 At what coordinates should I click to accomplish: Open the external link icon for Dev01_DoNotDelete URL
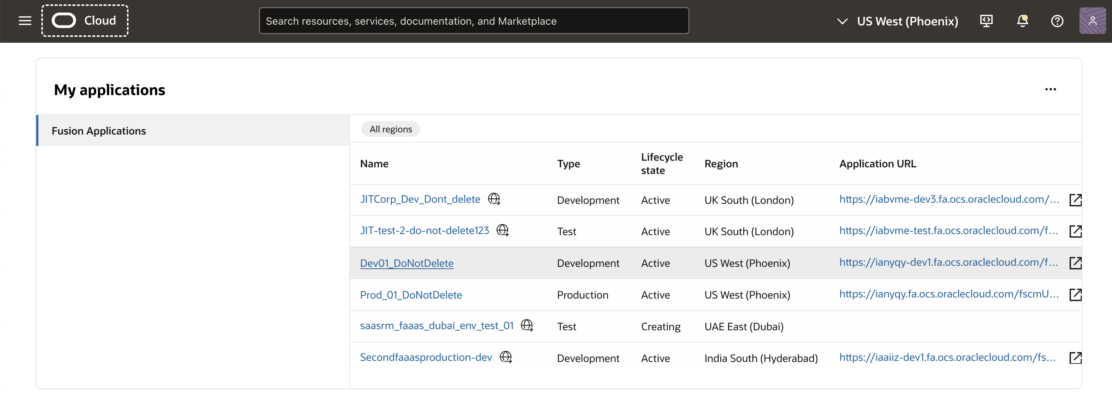(x=1075, y=262)
